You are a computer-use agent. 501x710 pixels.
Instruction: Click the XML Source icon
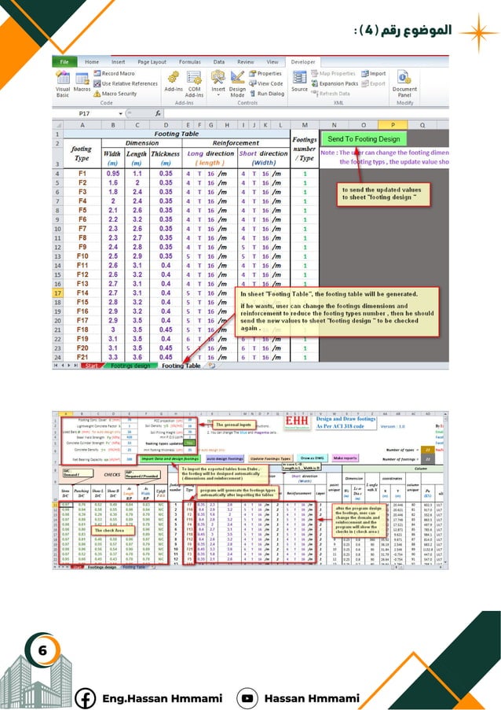click(299, 82)
